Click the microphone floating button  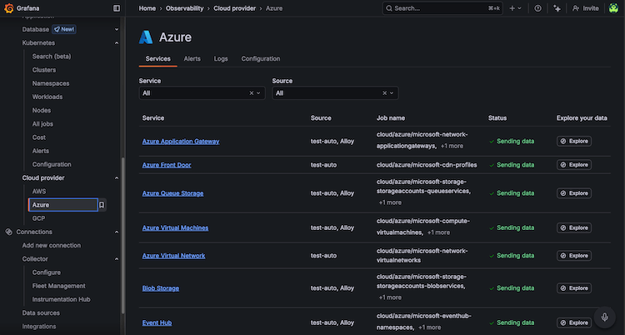[x=605, y=317]
